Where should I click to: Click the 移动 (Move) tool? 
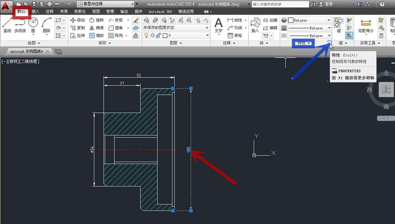pyautogui.click(x=77, y=20)
